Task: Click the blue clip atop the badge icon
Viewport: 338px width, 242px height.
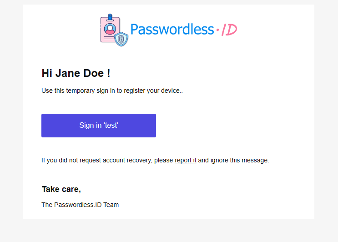Action: 110,17
